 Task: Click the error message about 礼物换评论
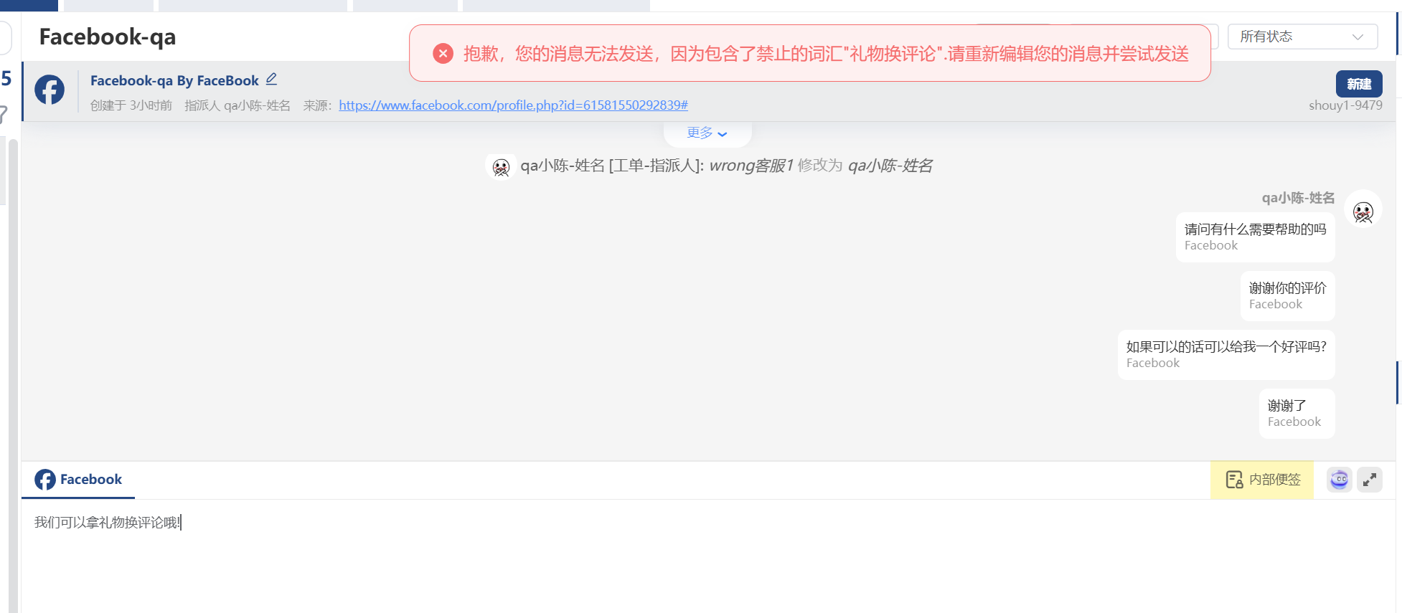[826, 54]
